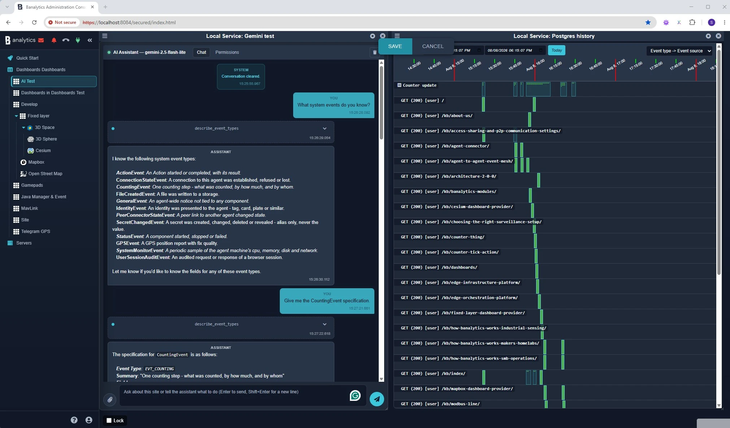Click chat scrollbar down arrow
The image size is (730, 428).
(381, 379)
